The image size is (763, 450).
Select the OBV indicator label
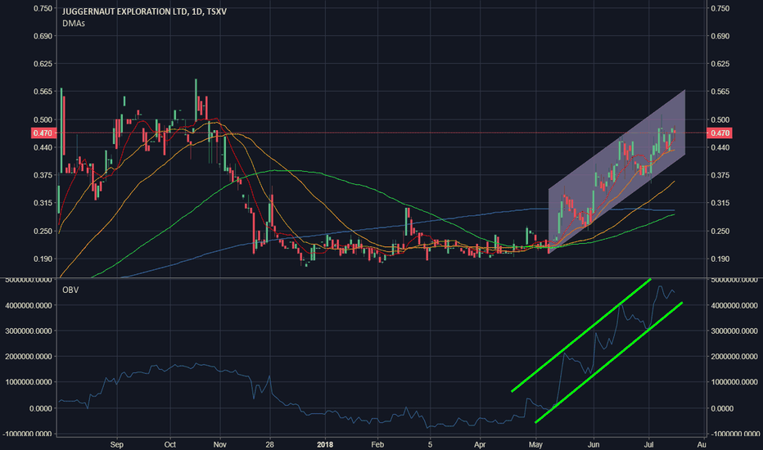[x=70, y=290]
